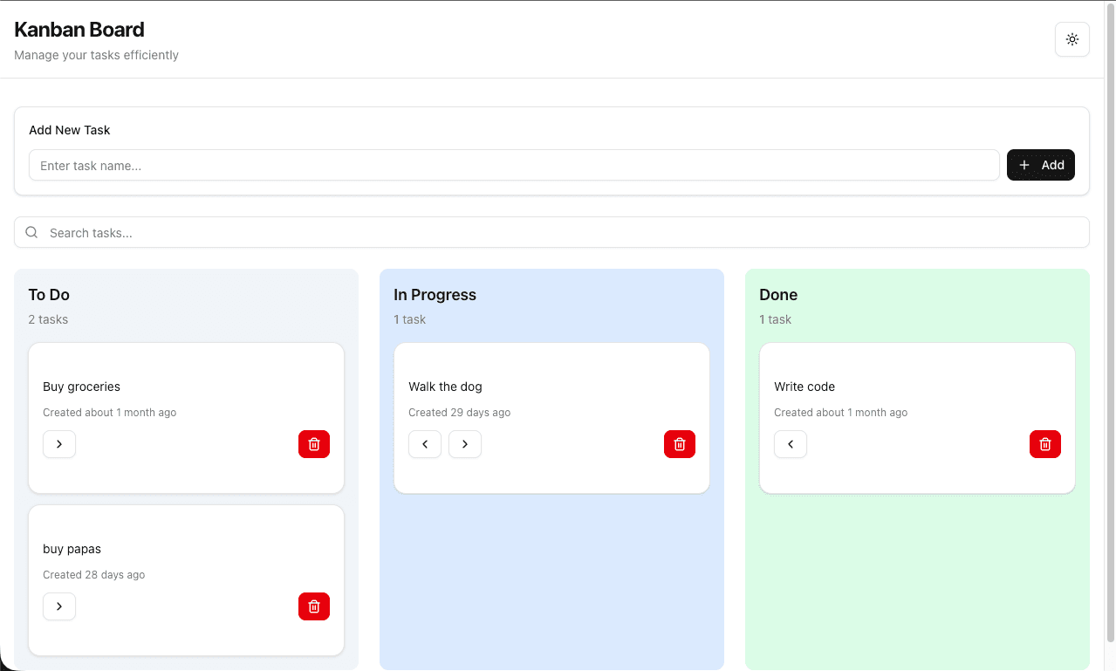Move 'Walk the dog' forward with right arrow

pyautogui.click(x=464, y=444)
